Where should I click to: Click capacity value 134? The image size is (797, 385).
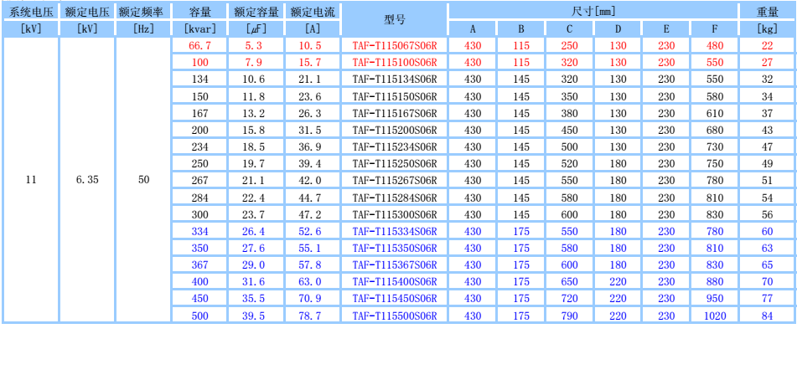click(199, 80)
